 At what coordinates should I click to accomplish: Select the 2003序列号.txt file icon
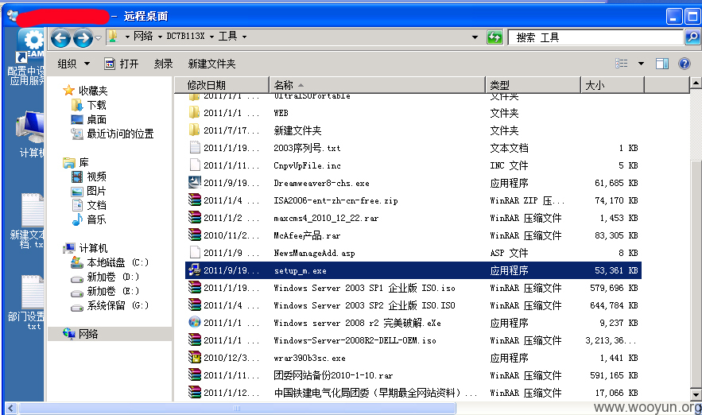[194, 148]
